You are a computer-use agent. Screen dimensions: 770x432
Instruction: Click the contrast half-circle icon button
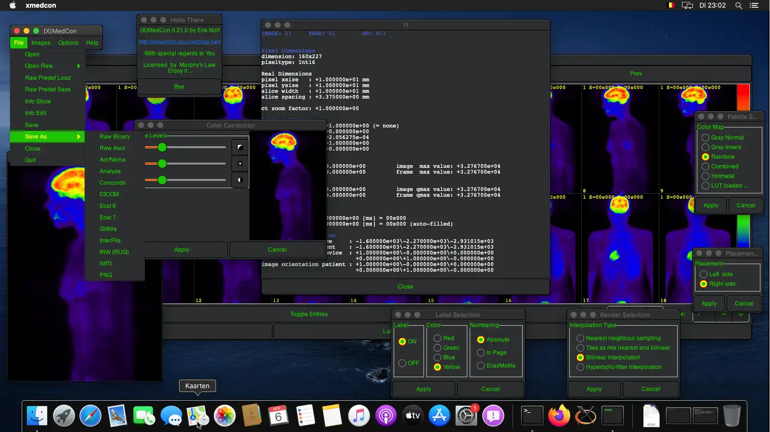(x=240, y=180)
